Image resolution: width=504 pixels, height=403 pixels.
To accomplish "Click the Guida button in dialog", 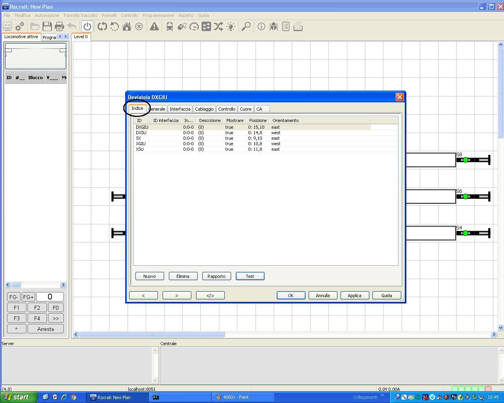I will [387, 296].
